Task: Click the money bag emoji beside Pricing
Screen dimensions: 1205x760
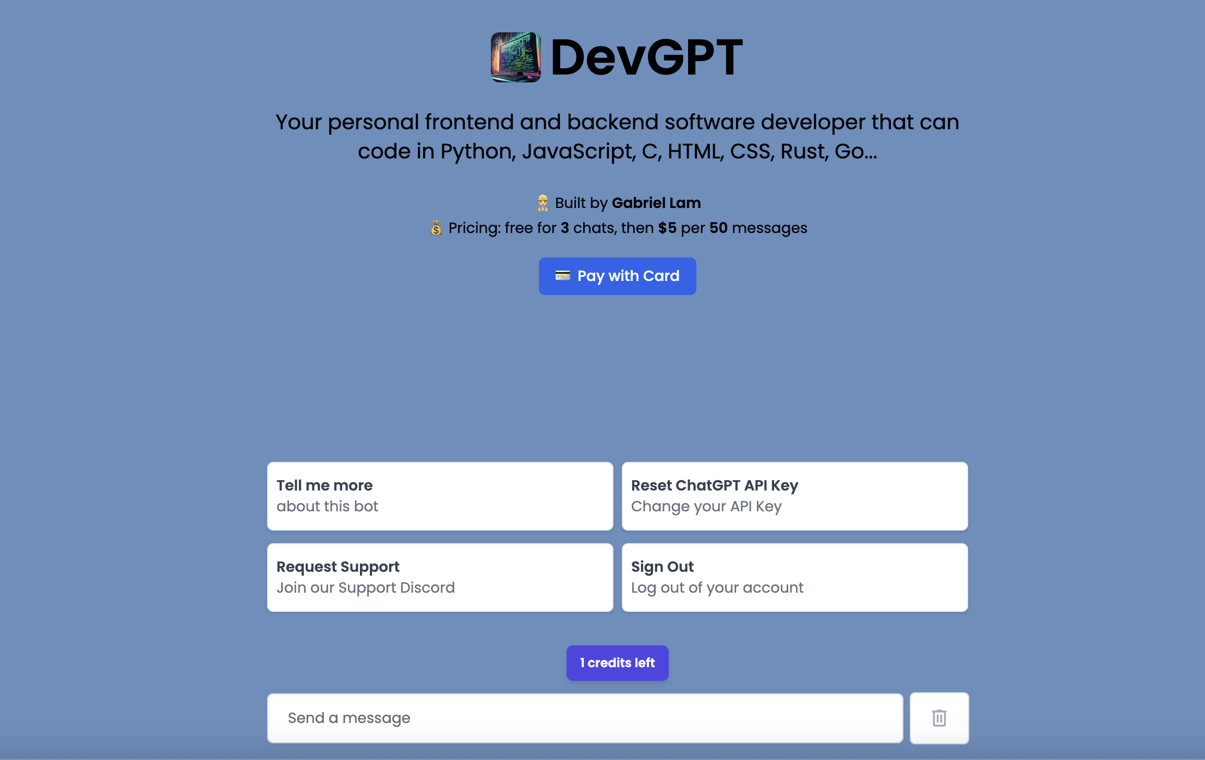Action: [x=436, y=228]
